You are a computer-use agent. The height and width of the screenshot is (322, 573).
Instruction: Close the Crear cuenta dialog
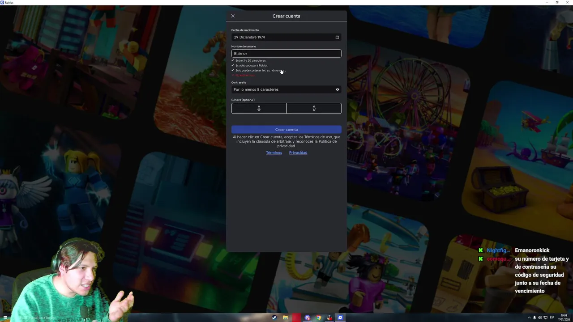233,16
